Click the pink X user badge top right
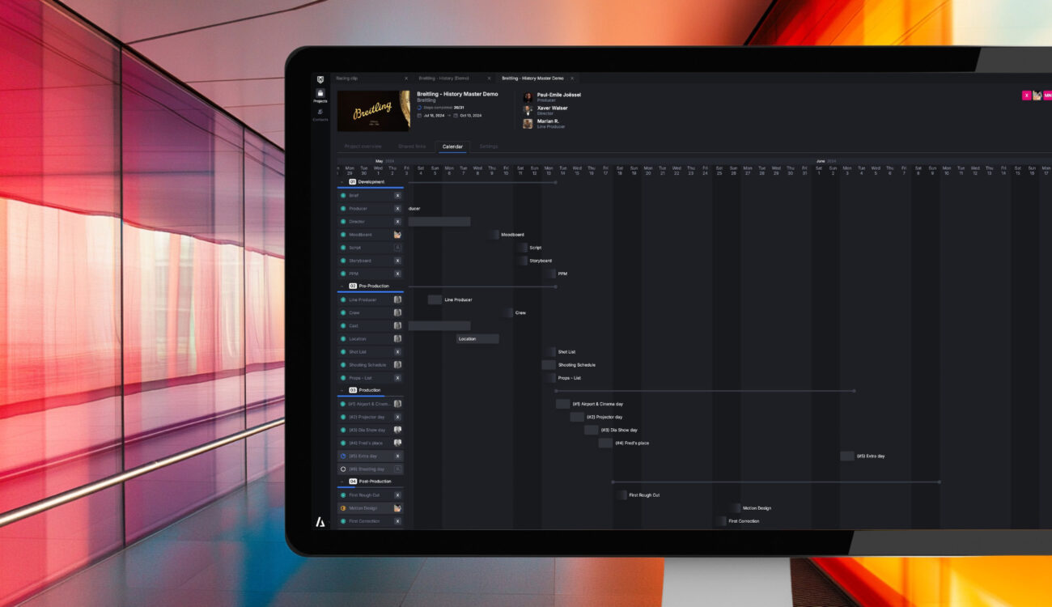 pyautogui.click(x=1027, y=96)
